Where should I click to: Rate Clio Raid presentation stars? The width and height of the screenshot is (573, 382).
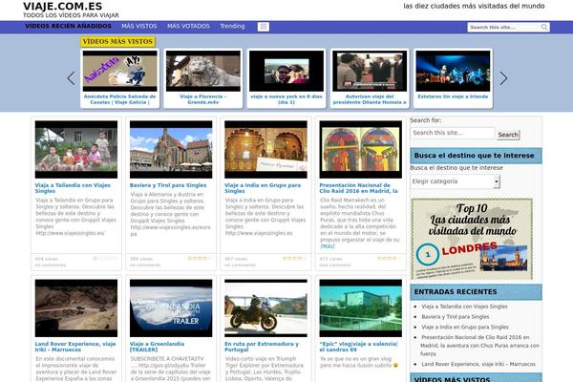(390, 258)
